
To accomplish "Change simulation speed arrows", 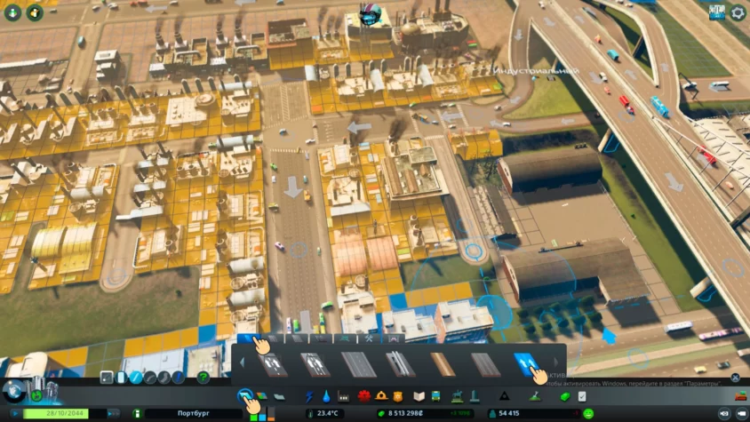I will (112, 413).
